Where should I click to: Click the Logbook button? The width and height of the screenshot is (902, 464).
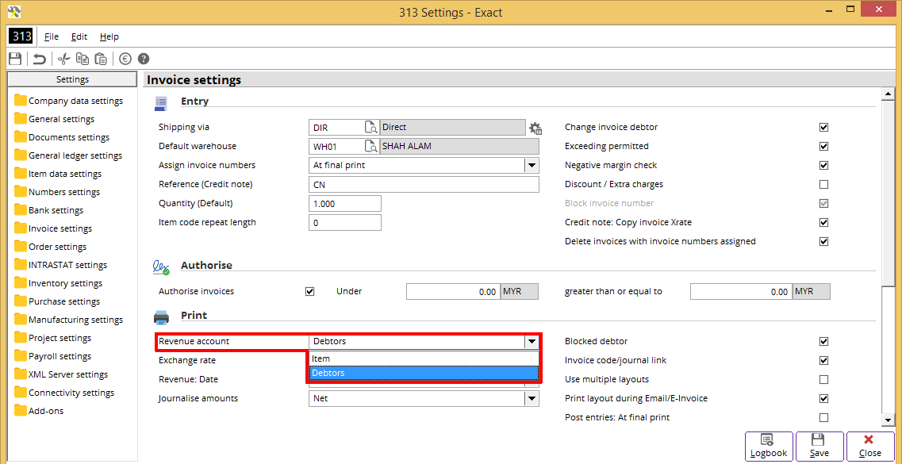pos(768,445)
